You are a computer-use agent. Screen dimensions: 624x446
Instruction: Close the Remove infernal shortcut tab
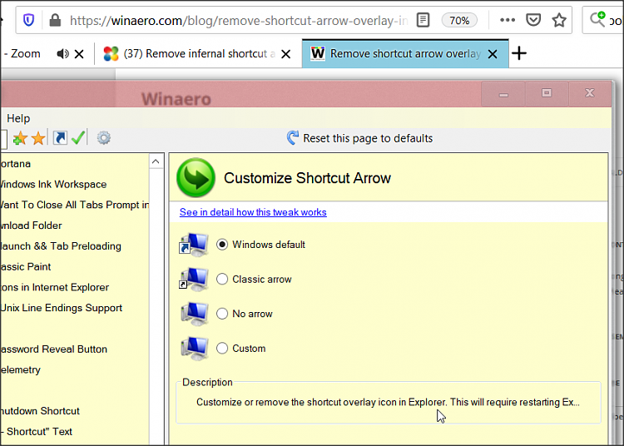click(x=285, y=54)
